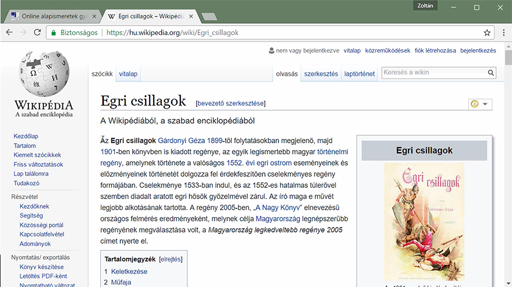Open the article rating indicator dropdown
Screen dimensions: 512x287
[x=480, y=104]
